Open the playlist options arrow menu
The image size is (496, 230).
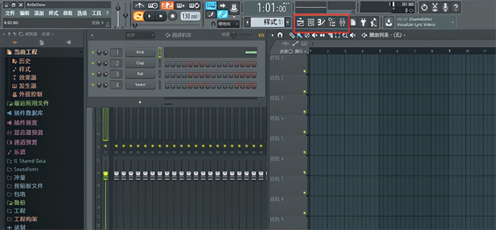coord(272,35)
